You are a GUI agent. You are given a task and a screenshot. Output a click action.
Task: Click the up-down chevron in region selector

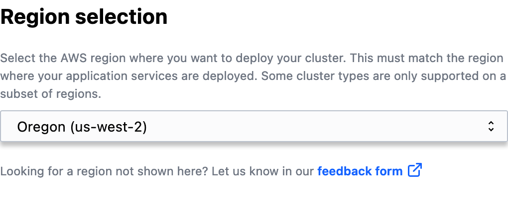click(x=491, y=126)
